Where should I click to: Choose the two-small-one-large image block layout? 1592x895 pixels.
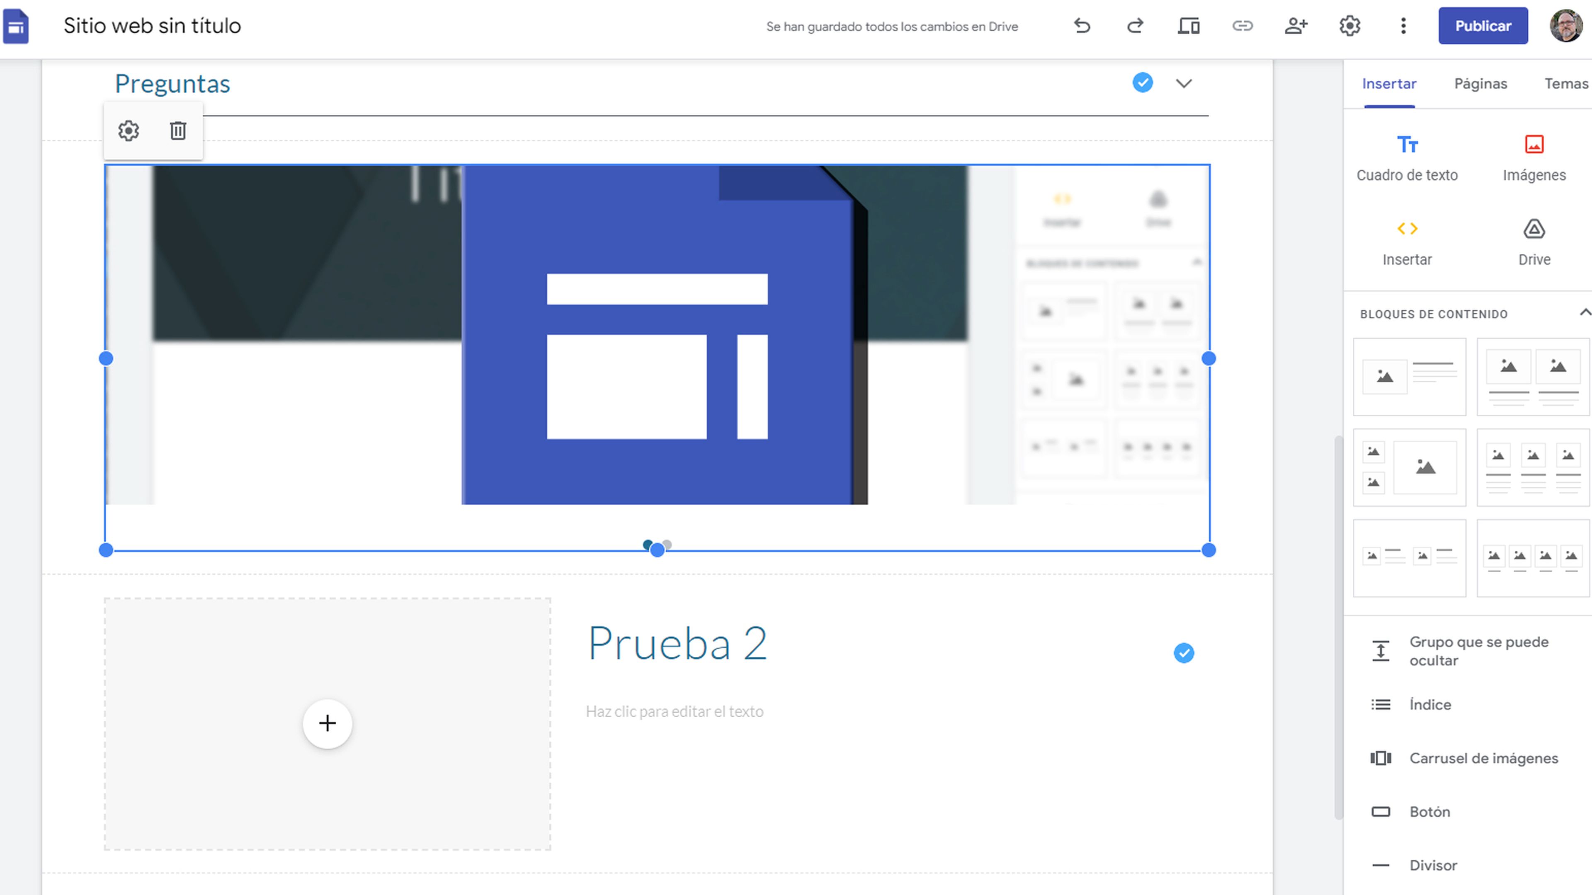click(1410, 467)
